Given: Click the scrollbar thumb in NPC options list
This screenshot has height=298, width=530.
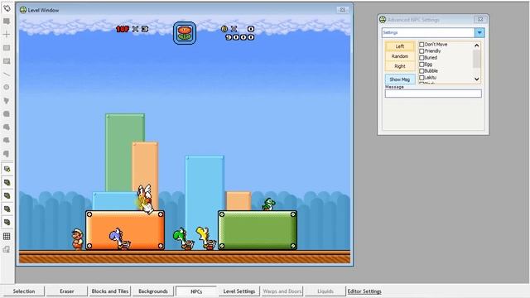Looking at the screenshot, I should (477, 59).
